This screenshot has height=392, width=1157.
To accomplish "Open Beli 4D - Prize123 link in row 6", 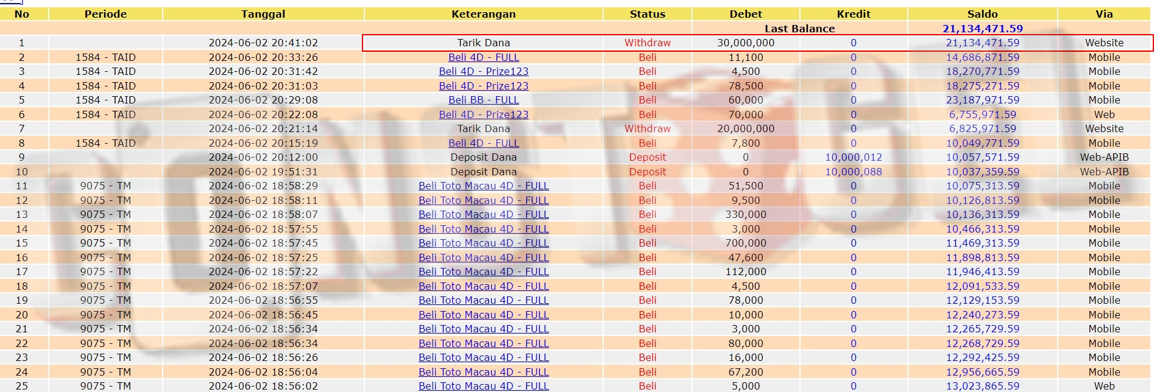I will point(483,114).
